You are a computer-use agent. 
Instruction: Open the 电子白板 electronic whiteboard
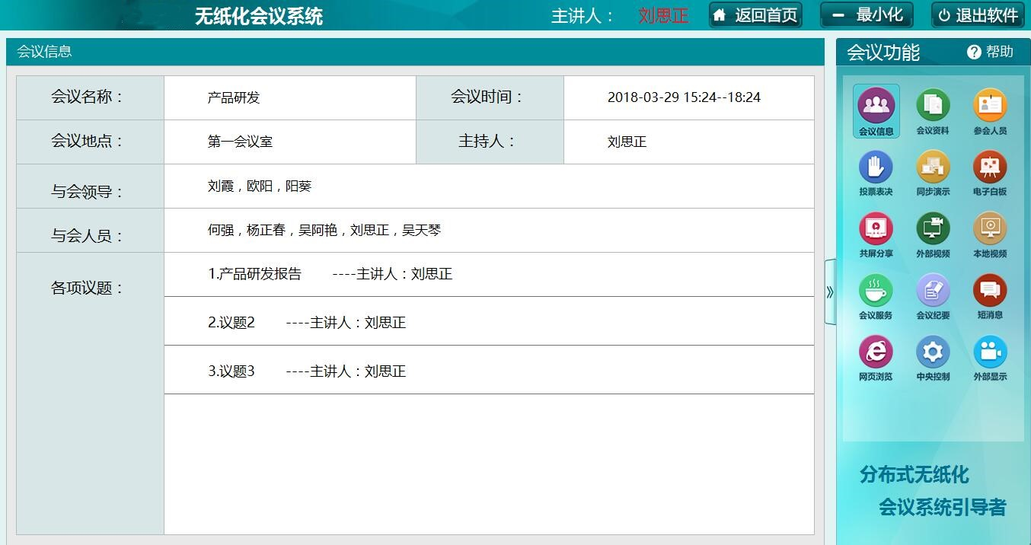(x=990, y=172)
